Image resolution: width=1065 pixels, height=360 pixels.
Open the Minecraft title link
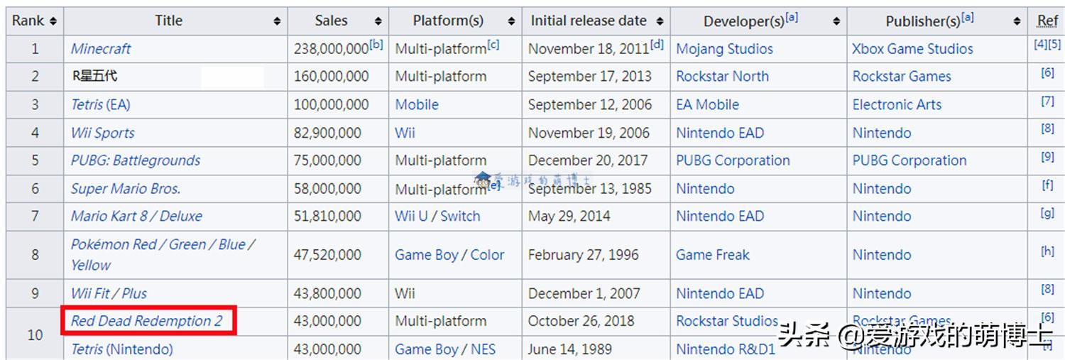[101, 49]
